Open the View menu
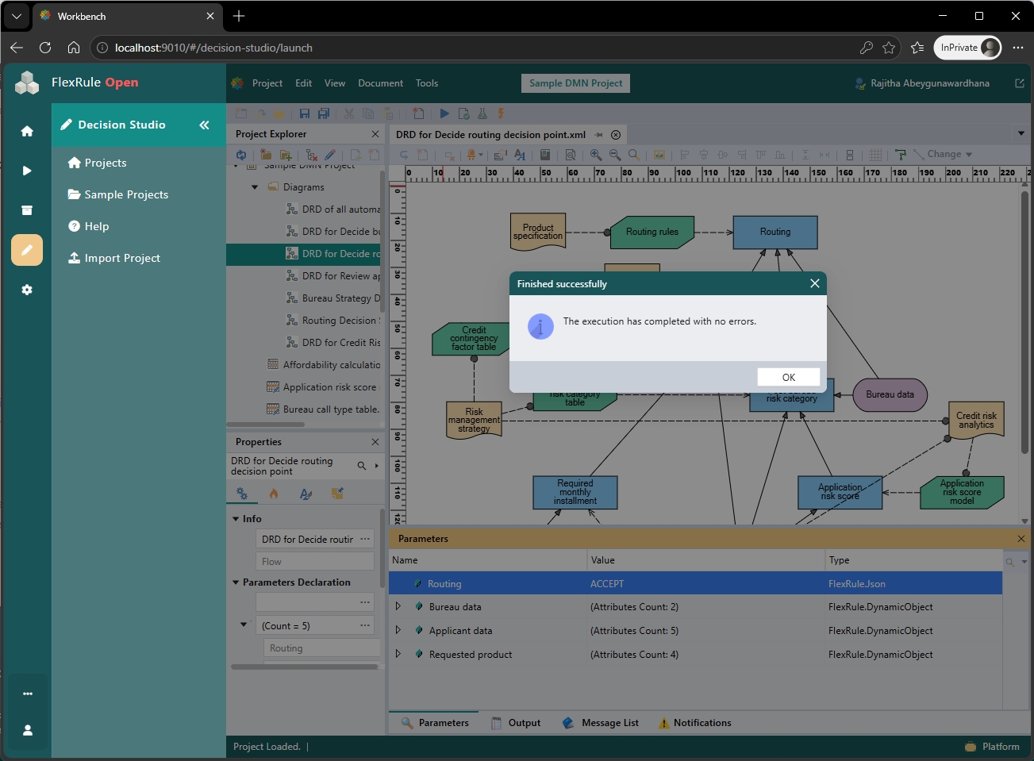Image resolution: width=1034 pixels, height=761 pixels. [x=335, y=83]
